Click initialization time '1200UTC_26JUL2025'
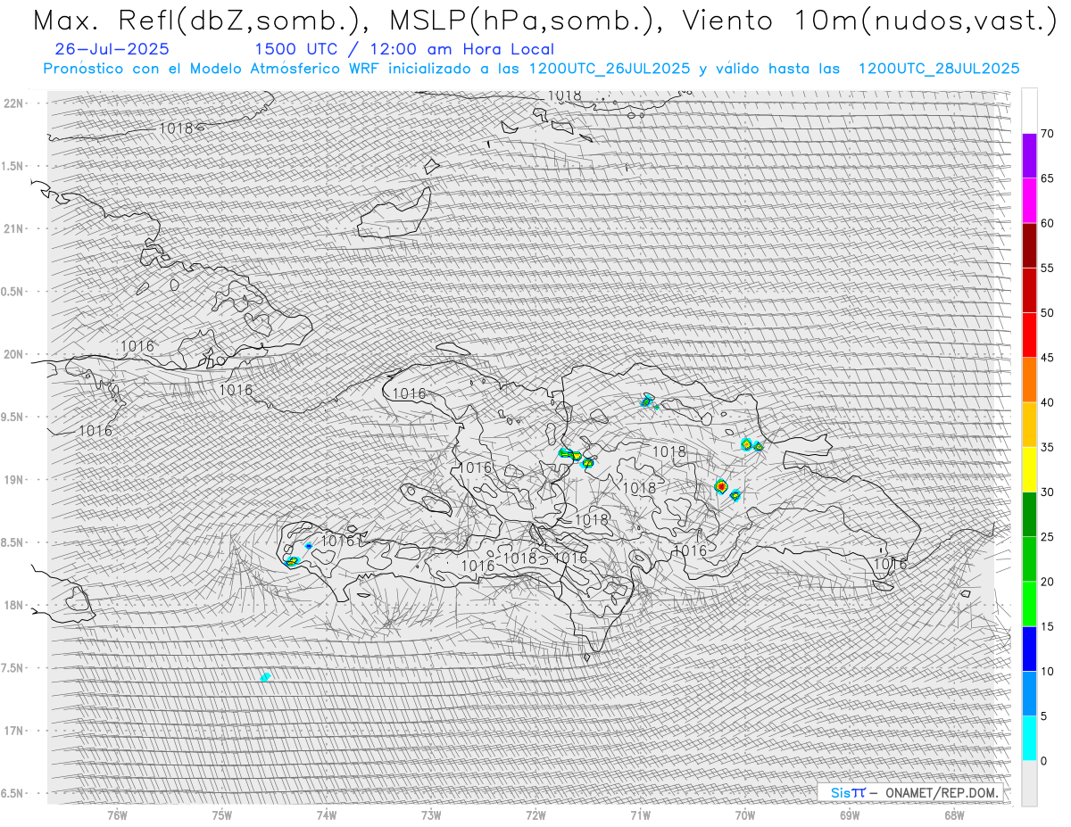 [x=610, y=69]
